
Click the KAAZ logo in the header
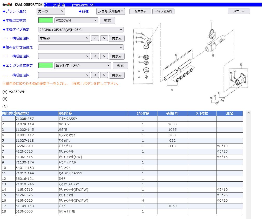(x=7, y=5)
